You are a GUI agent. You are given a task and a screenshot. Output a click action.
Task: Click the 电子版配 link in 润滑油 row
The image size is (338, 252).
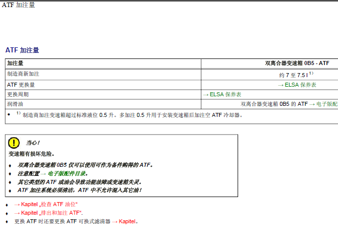point(323,104)
